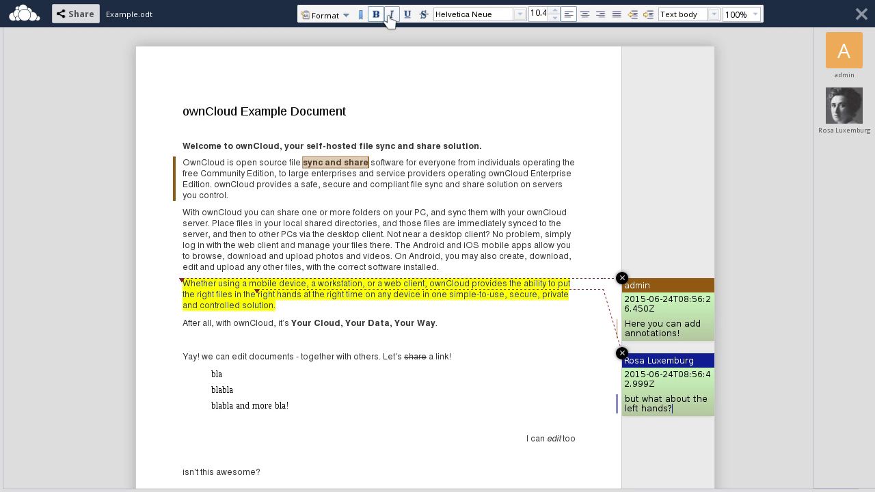The height and width of the screenshot is (492, 875).
Task: Click the font size field showing 10.4
Action: [x=538, y=14]
